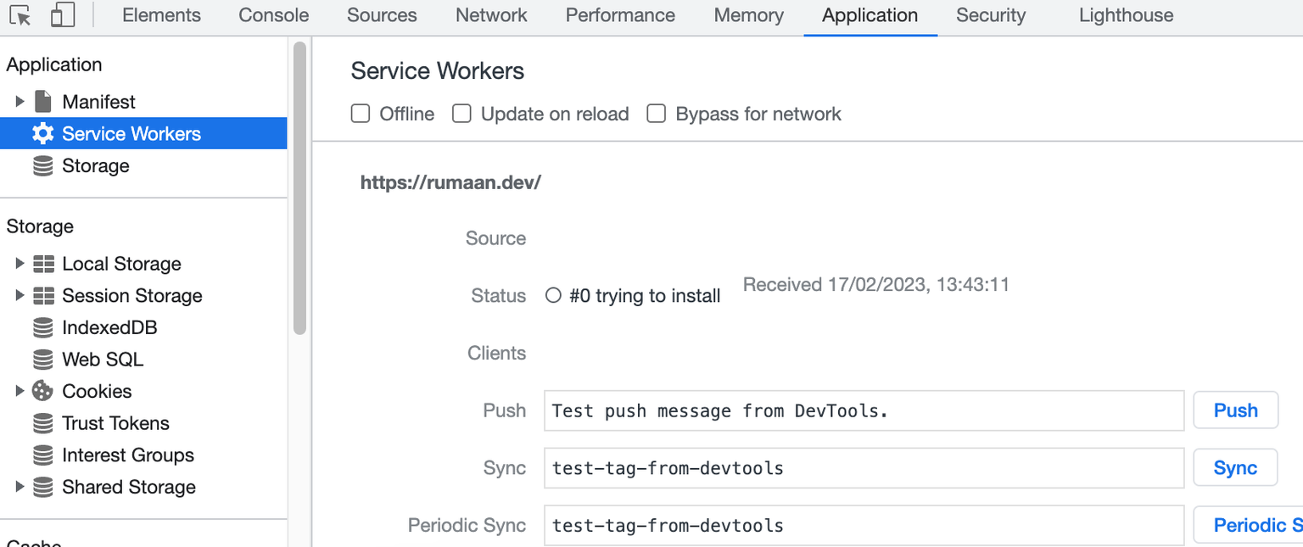This screenshot has width=1303, height=547.
Task: Click the sidebar vertical scrollbar
Action: pyautogui.click(x=299, y=188)
